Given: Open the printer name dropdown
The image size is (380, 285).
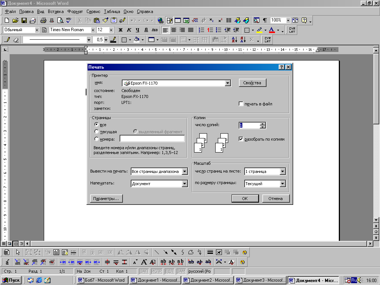Looking at the screenshot, I should click(227, 83).
